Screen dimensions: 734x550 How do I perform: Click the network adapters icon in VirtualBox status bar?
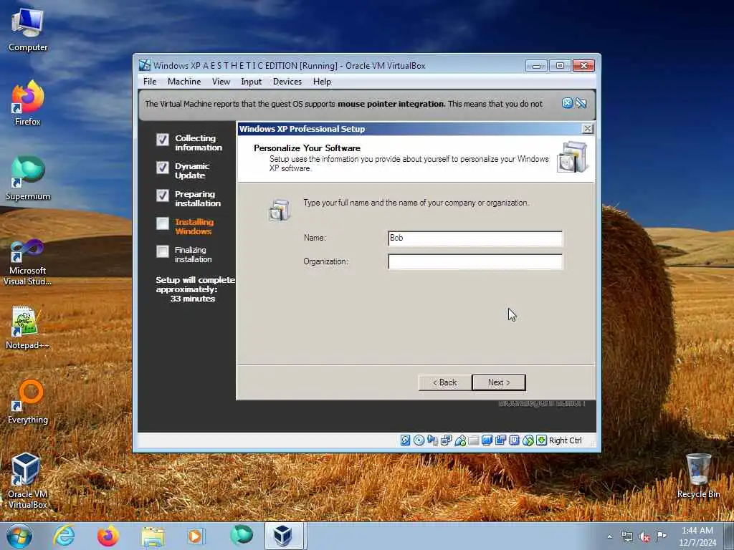[446, 440]
